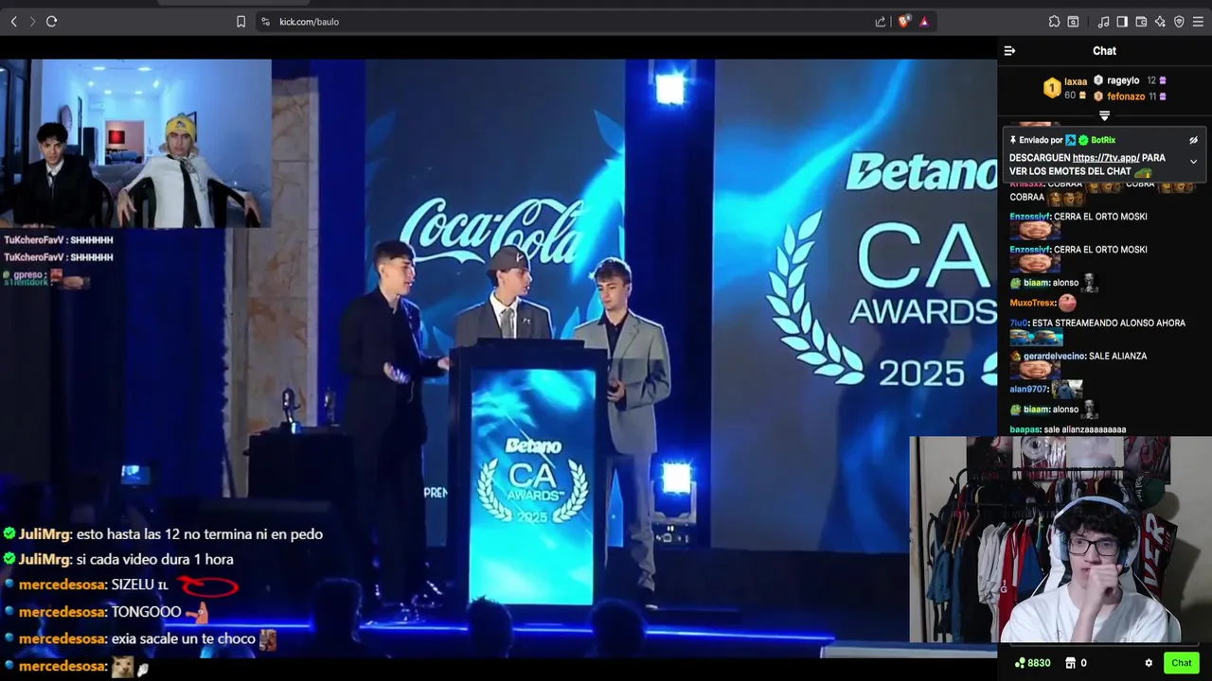Go back to the previous page

(13, 21)
